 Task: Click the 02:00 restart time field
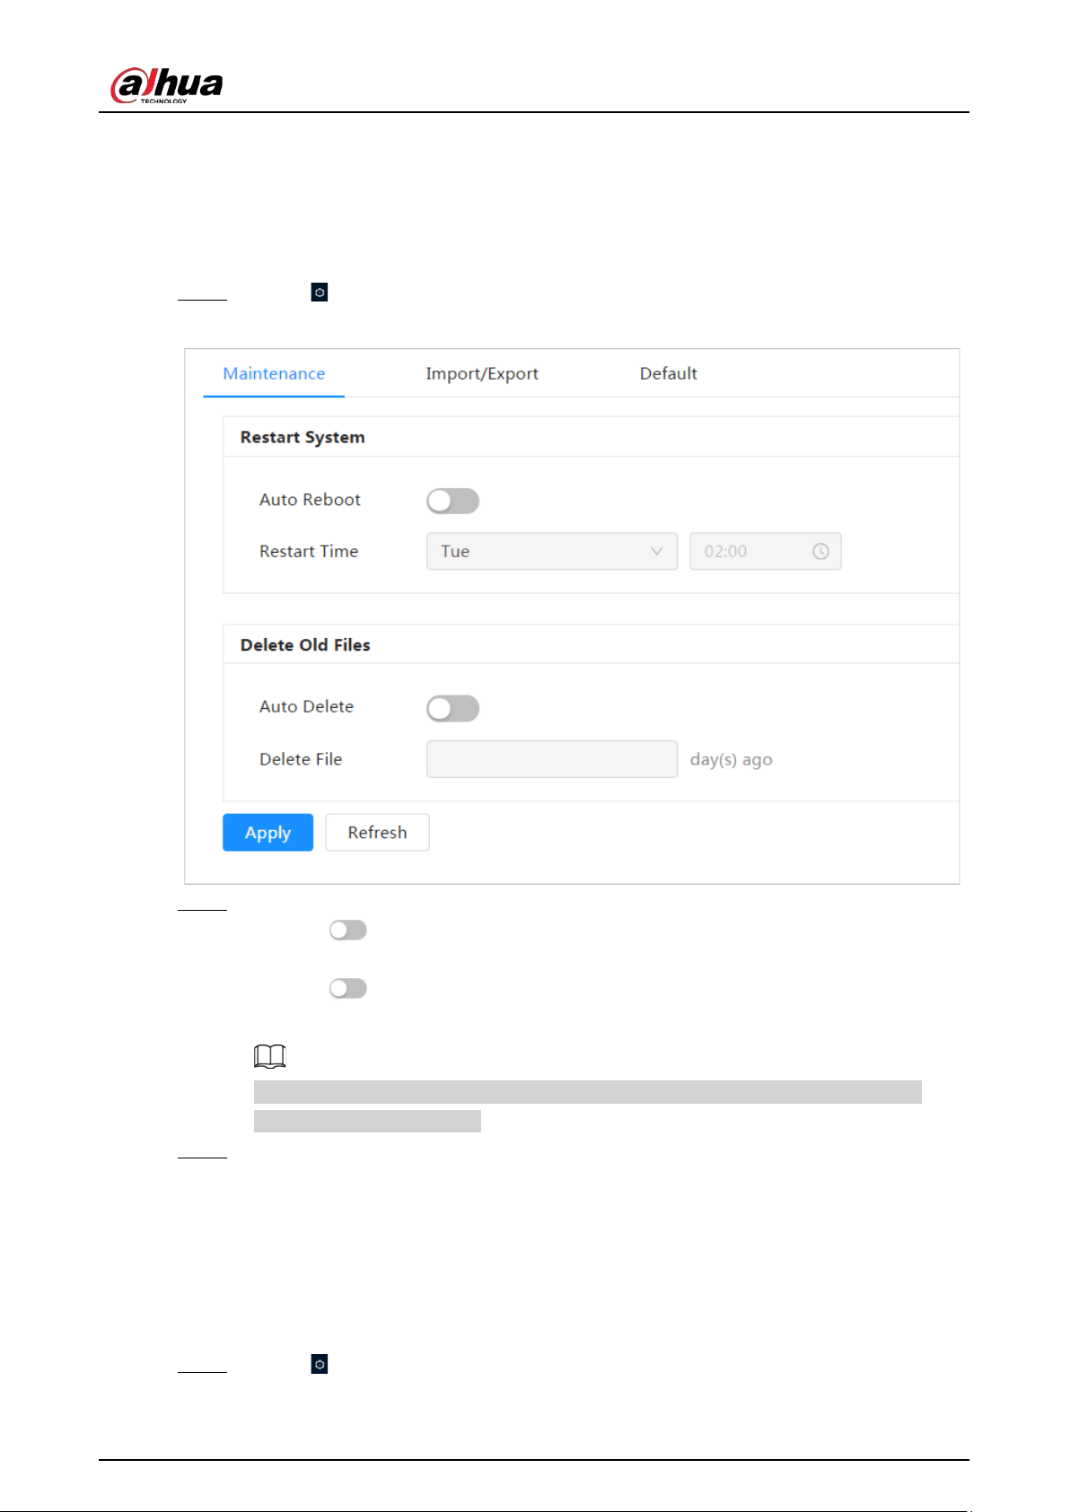[766, 551]
